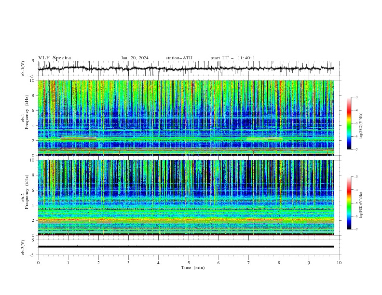Click time axis tick label "3"
The image size is (382, 295).
click(x=128, y=263)
